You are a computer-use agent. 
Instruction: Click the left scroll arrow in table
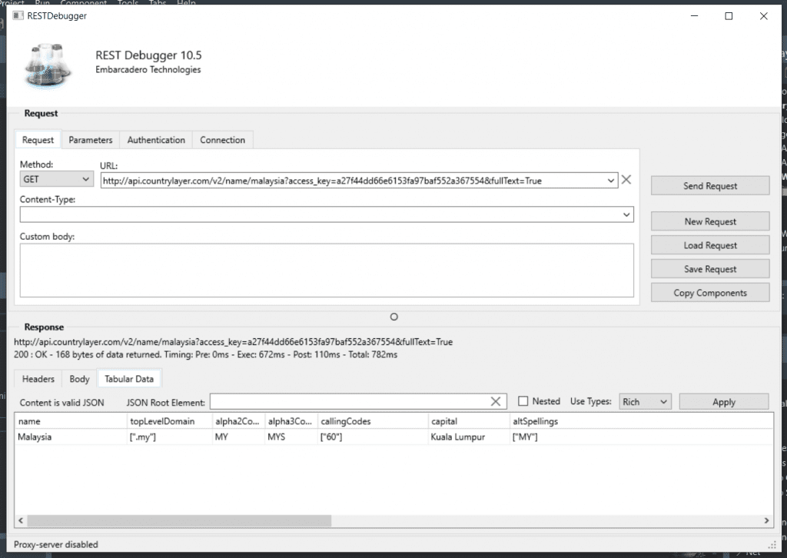pos(21,520)
